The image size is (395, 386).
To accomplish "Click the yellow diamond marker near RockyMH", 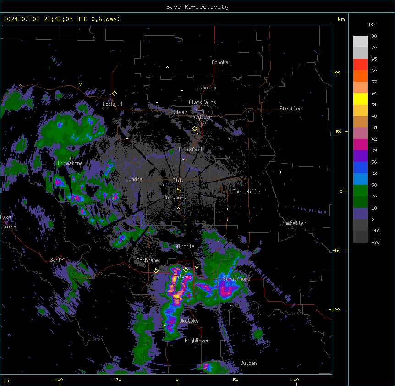I will click(115, 94).
